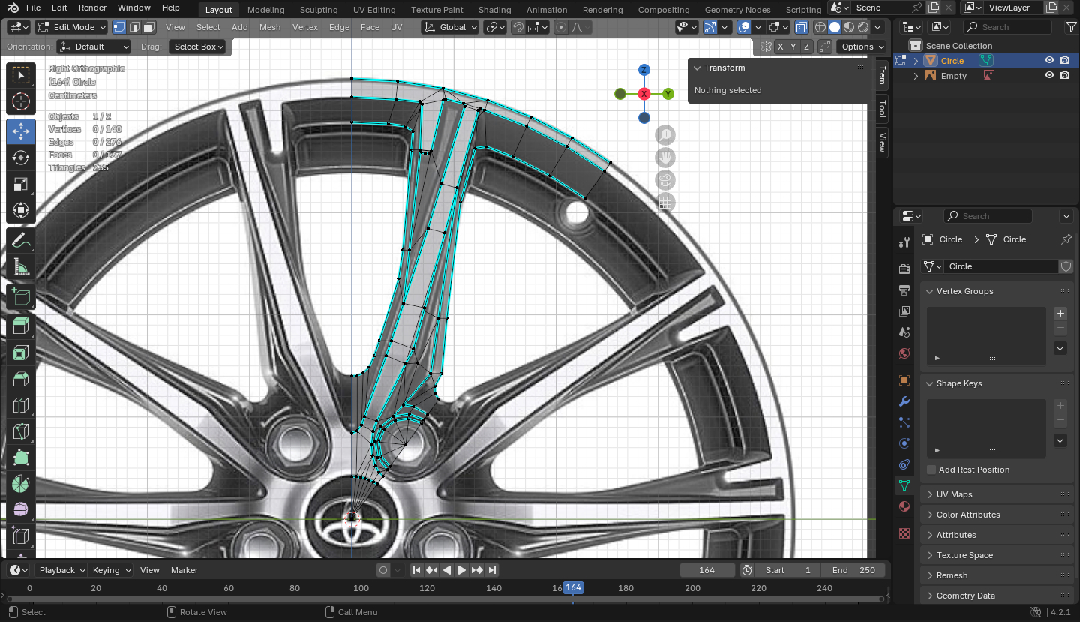
Task: Click the fake user shield beside mesh name
Action: pos(1066,266)
